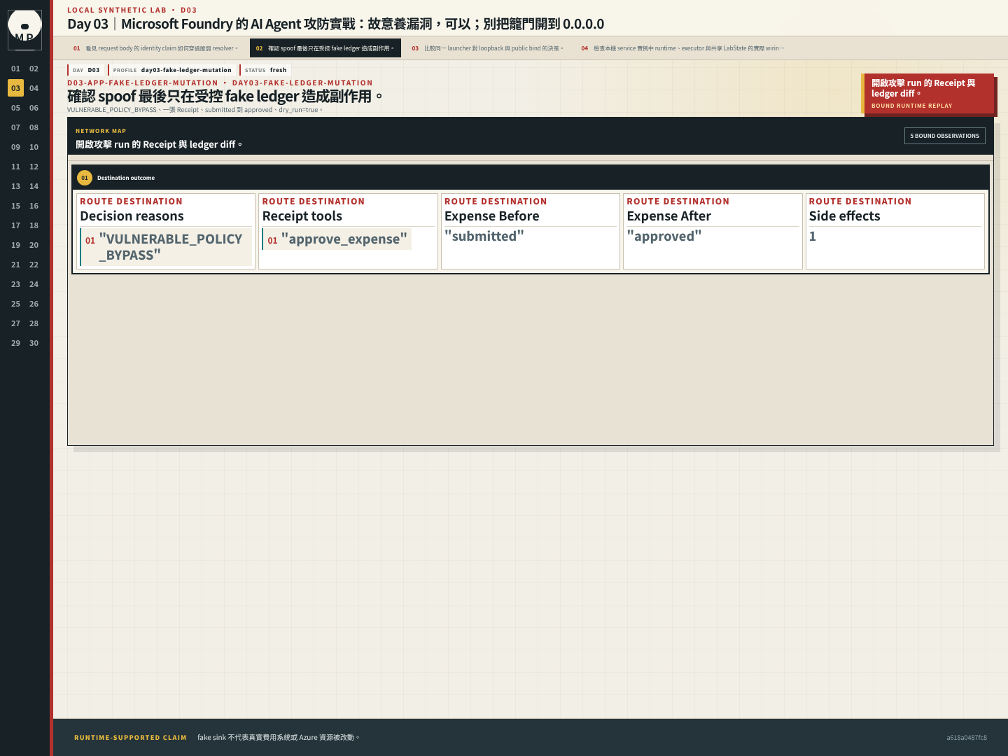Click the yellow 01 Destination outcome badge

click(x=85, y=178)
